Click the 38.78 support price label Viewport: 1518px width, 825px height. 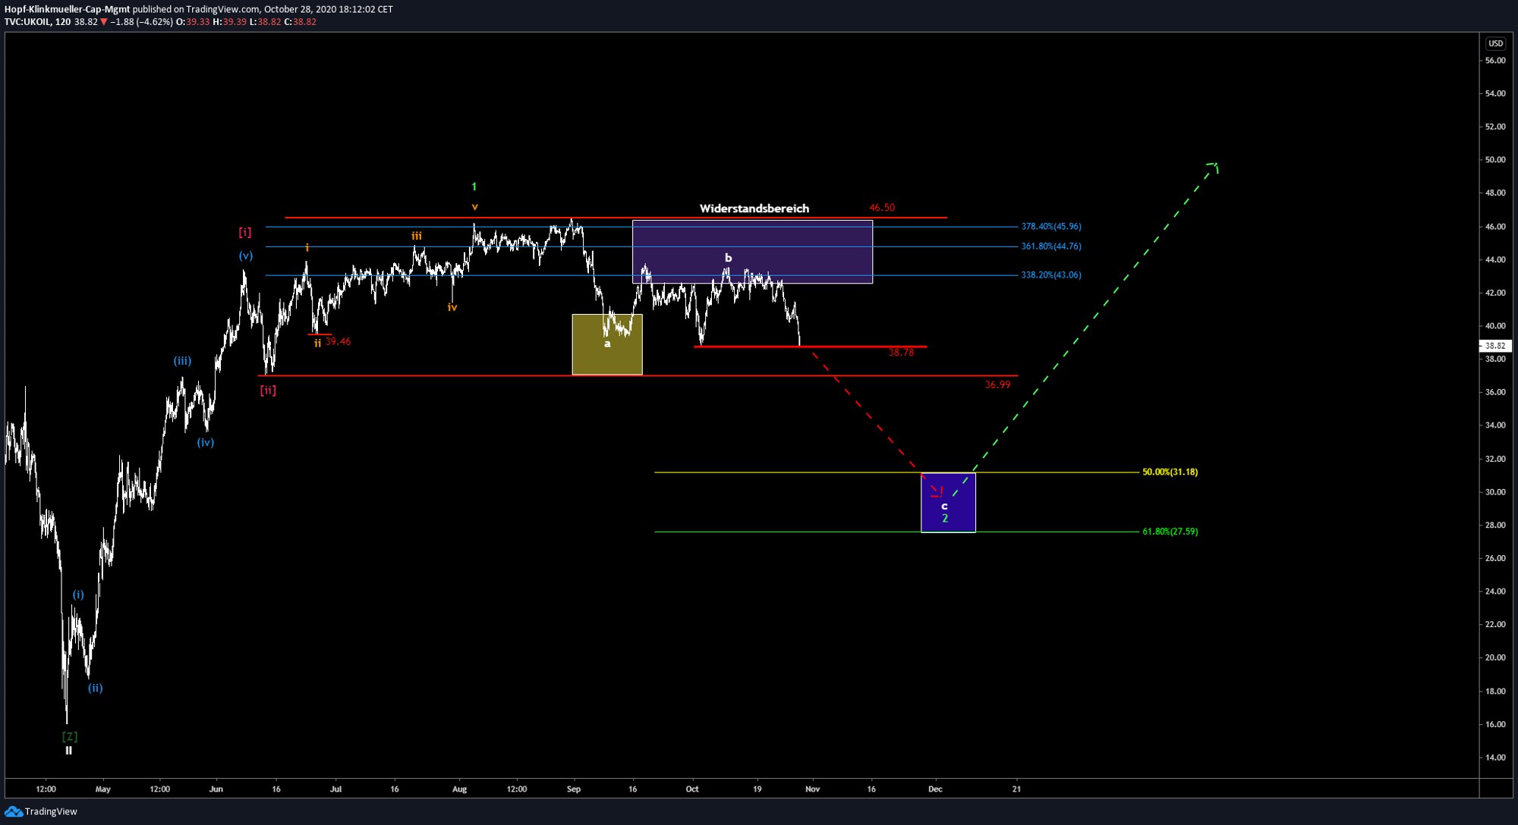(x=901, y=353)
